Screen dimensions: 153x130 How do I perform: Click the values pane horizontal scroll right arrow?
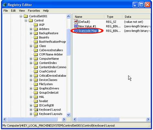pos(148,119)
